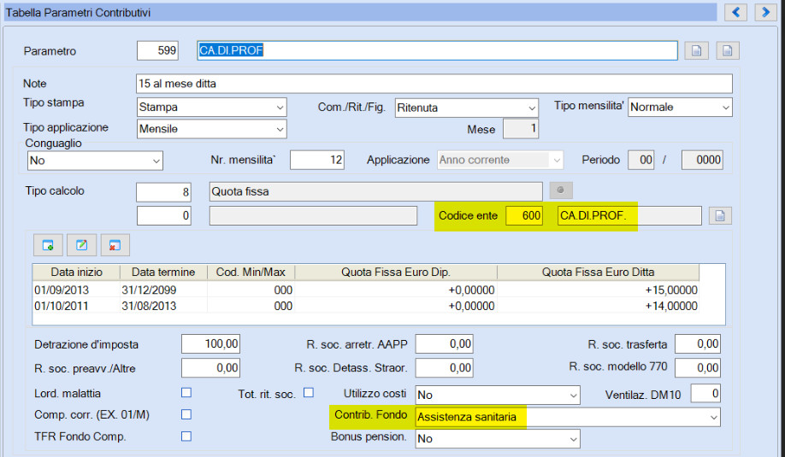Click Periodo year field 0000
785x457 pixels.
pos(702,160)
